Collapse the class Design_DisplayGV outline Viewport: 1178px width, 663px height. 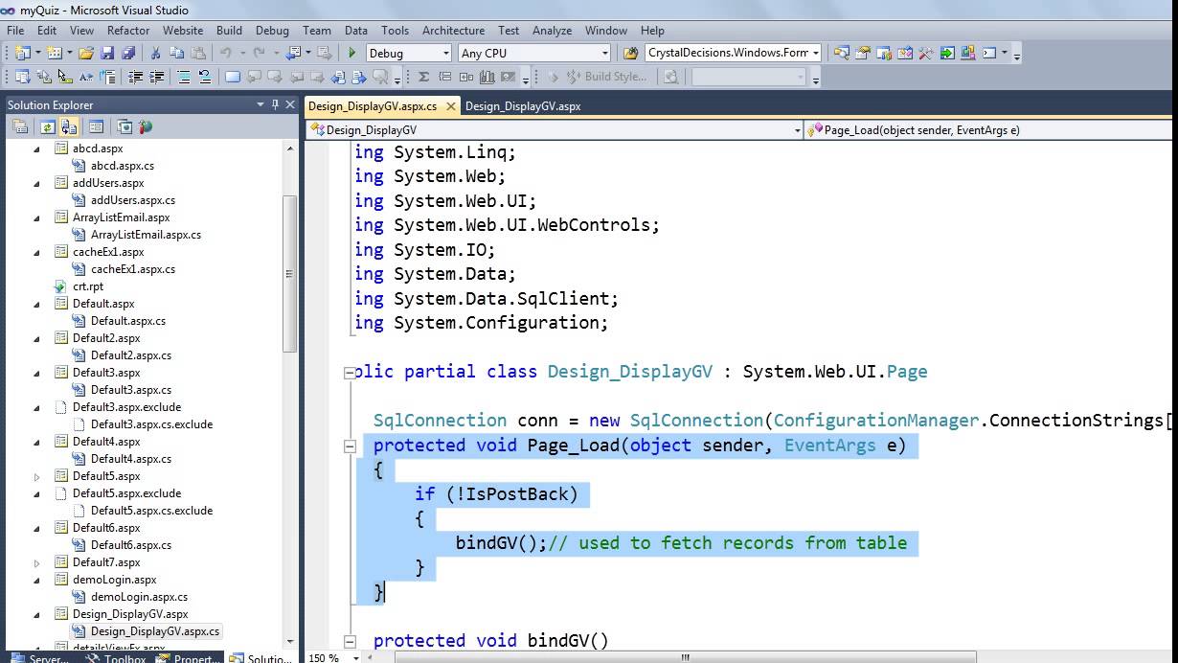[350, 373]
